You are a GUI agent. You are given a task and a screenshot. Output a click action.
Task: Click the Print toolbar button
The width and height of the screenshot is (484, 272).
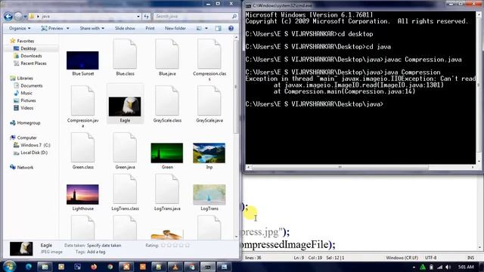pyautogui.click(x=150, y=29)
